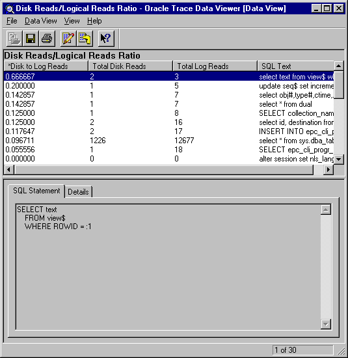
Task: Switch to the SQL Statement tab
Action: pyautogui.click(x=36, y=191)
